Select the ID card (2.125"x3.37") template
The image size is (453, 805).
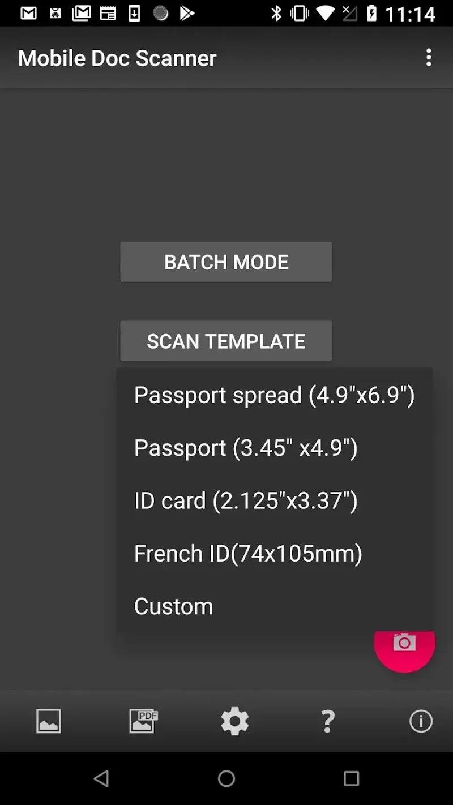[245, 500]
